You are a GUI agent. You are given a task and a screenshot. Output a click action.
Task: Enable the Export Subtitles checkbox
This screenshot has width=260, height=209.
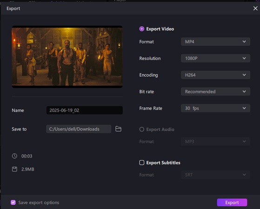click(142, 163)
